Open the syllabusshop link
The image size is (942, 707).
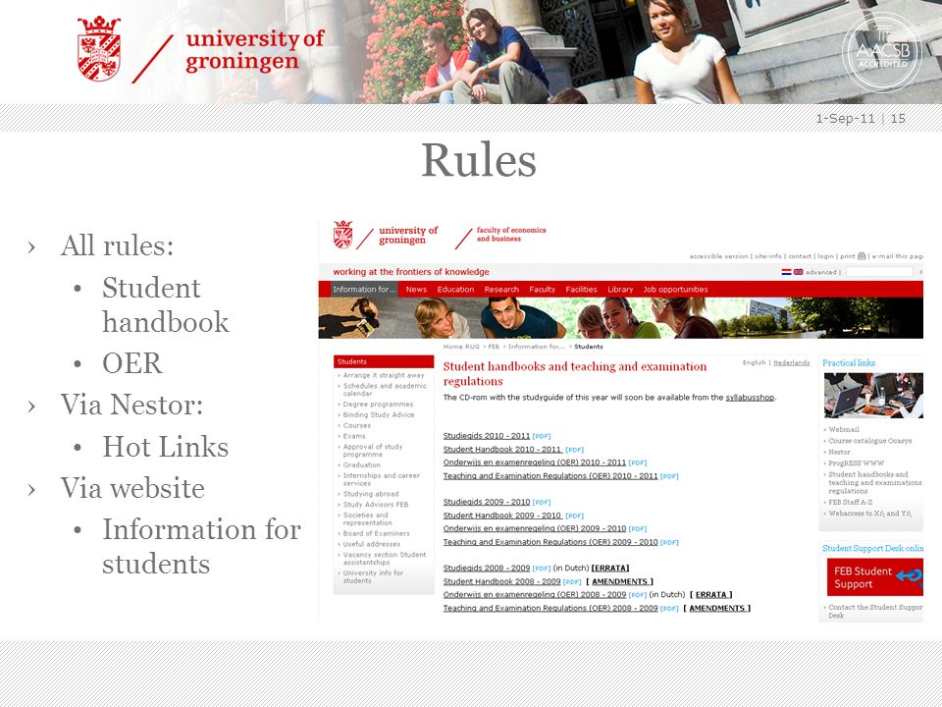pos(750,398)
